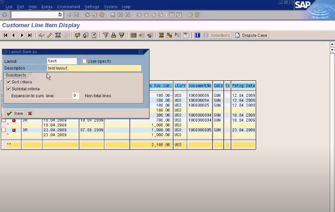Click DocumentNo column header

click(x=200, y=86)
